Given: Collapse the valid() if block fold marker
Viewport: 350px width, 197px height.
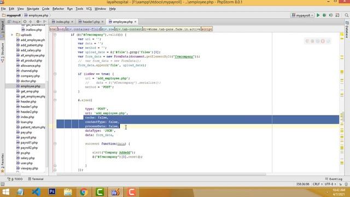Looking at the screenshot, I should point(55,34).
